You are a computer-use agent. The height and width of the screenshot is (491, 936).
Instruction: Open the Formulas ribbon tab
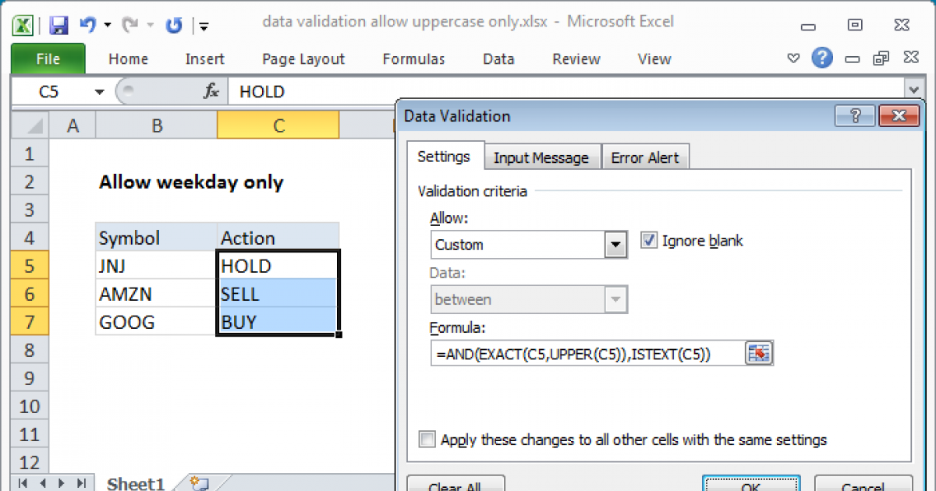413,59
